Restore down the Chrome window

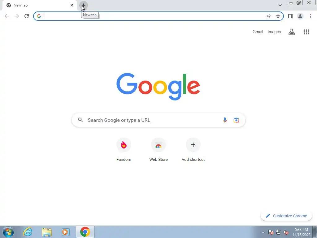pos(298,3)
